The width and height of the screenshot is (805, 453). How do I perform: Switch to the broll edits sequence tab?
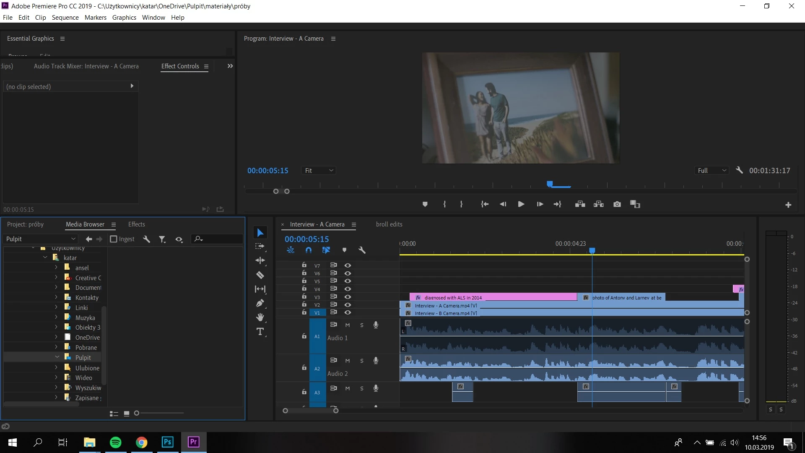pyautogui.click(x=389, y=224)
